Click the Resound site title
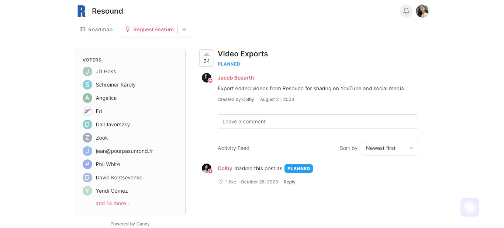This screenshot has width=504, height=228. pos(107,11)
